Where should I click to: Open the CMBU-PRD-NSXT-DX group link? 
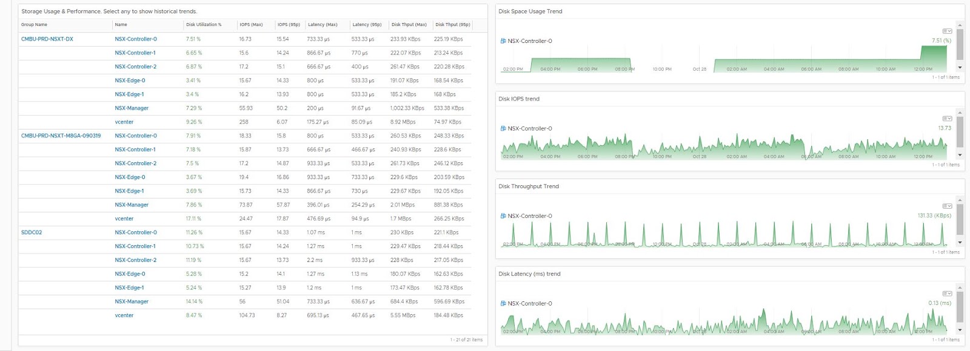tap(47, 39)
